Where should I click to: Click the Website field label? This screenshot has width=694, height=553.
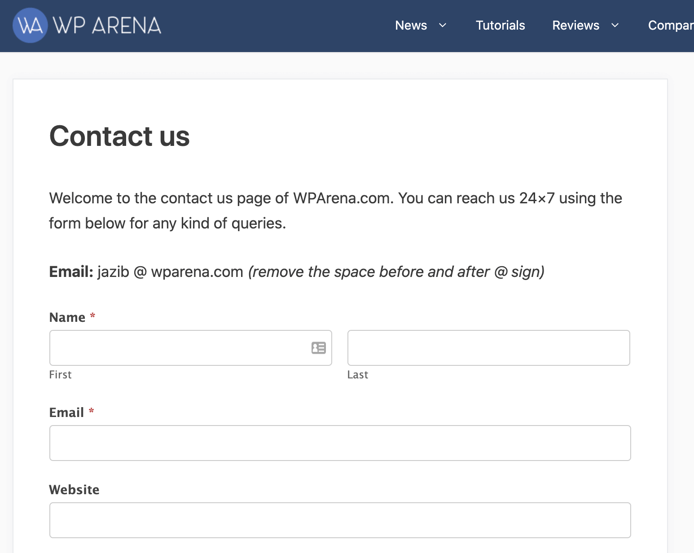click(74, 490)
